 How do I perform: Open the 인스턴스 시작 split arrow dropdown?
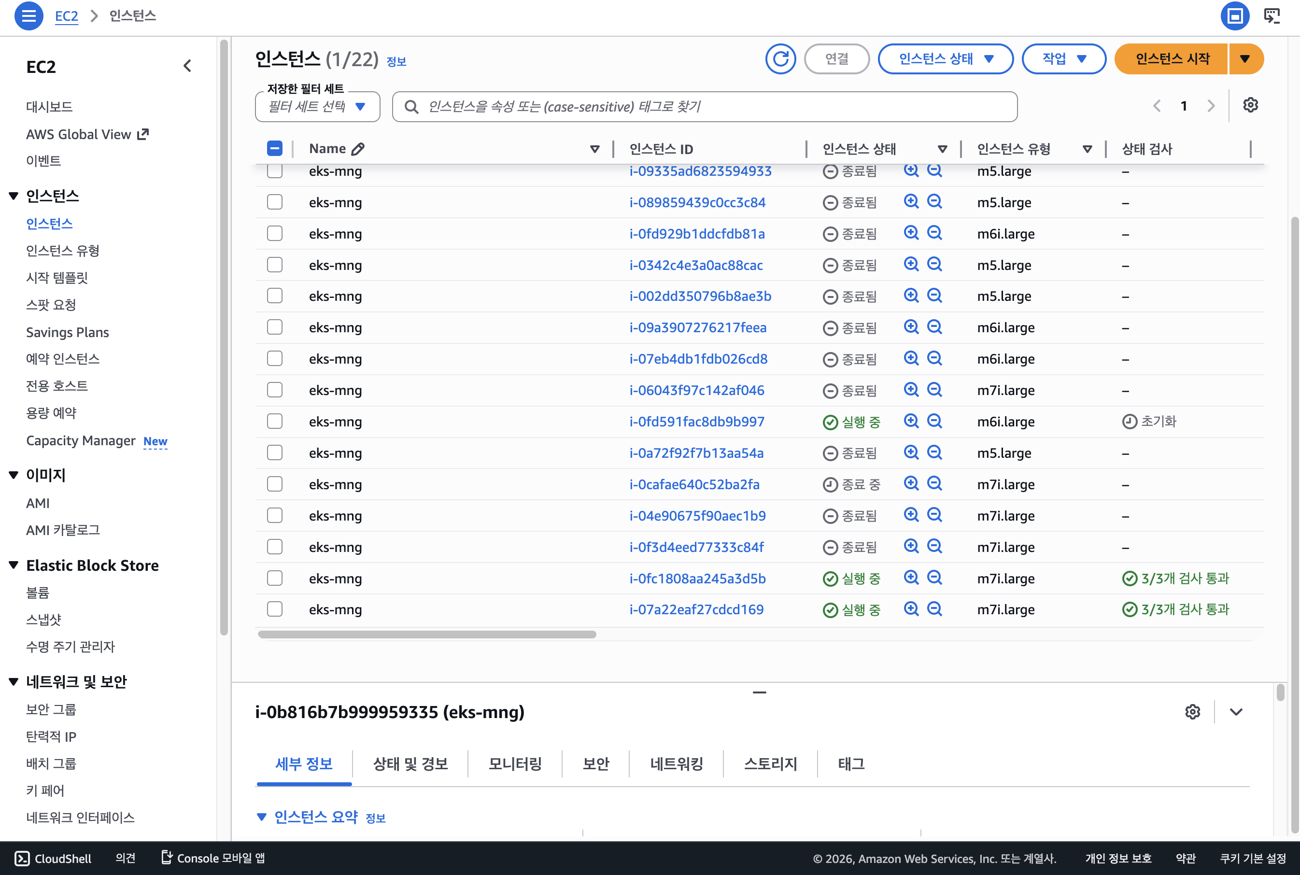(x=1245, y=58)
